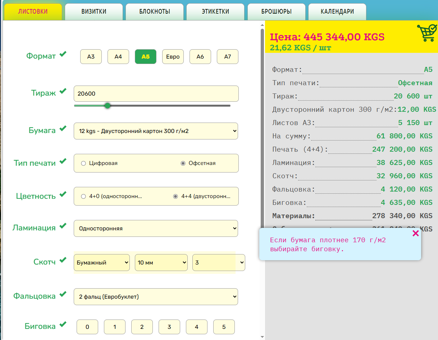The image size is (438, 340).
Task: Click the Тираж input field with 20600
Action: 156,93
